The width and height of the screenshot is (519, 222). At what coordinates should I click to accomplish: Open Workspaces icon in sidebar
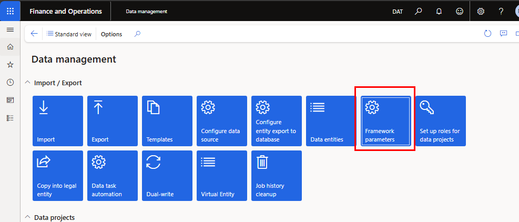10,100
